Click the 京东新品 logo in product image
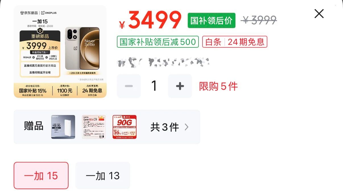Viewport: 343px width, 196px height. click(29, 13)
